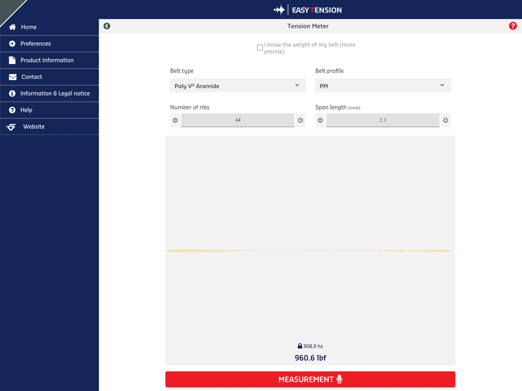Open the Belt profile dropdown

pos(383,86)
